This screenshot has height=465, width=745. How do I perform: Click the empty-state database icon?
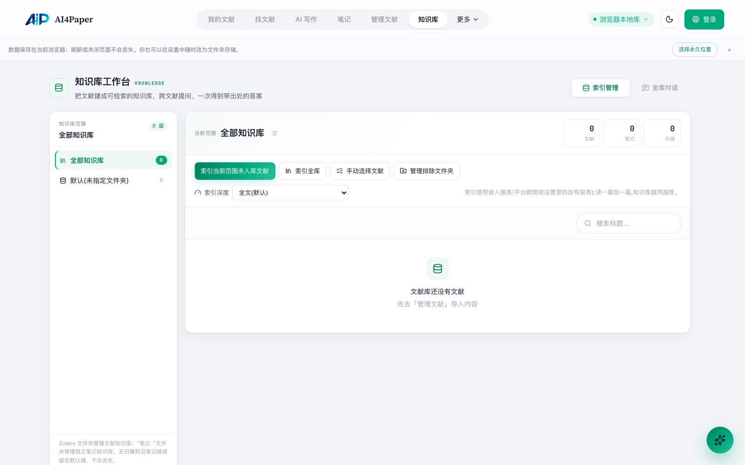tap(437, 269)
